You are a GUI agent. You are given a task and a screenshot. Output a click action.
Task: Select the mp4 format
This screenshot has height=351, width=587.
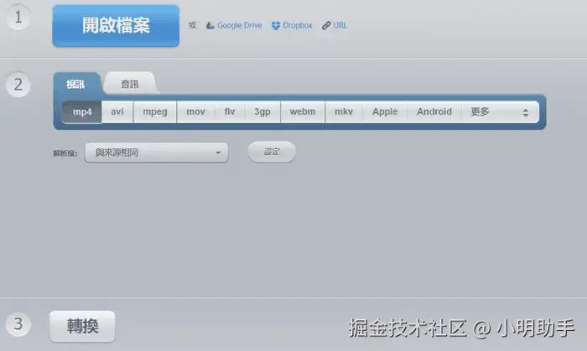[x=82, y=111]
